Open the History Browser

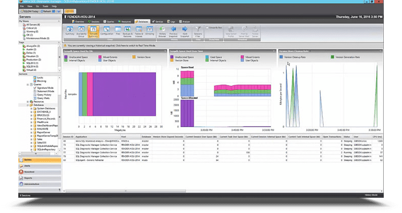tap(162, 32)
